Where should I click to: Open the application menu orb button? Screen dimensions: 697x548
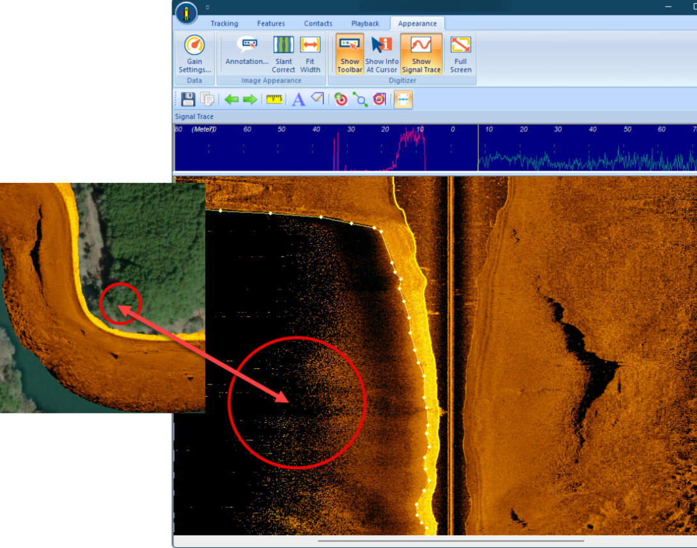coord(186,13)
